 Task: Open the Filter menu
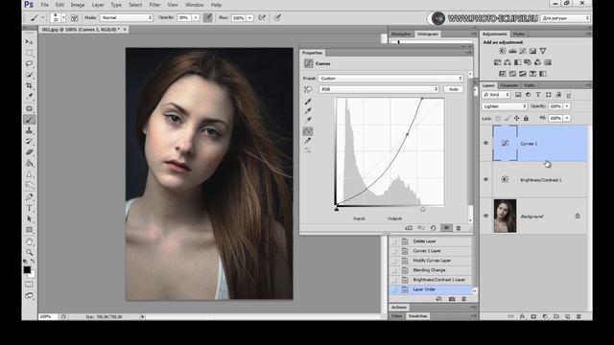[x=154, y=5]
